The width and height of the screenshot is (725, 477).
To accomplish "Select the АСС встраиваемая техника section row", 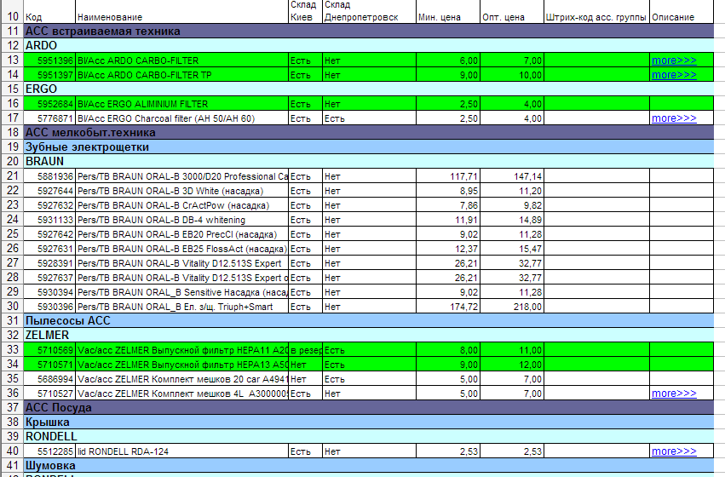I will click(369, 32).
